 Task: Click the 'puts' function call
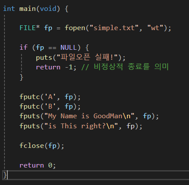pyautogui.click(x=44, y=58)
